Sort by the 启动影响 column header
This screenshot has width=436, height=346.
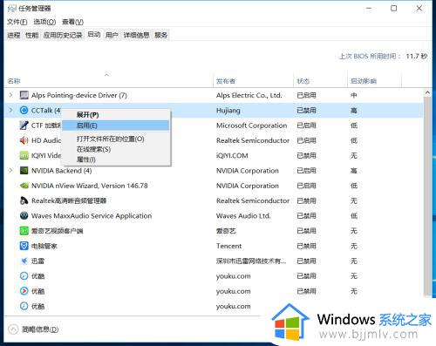click(375, 81)
